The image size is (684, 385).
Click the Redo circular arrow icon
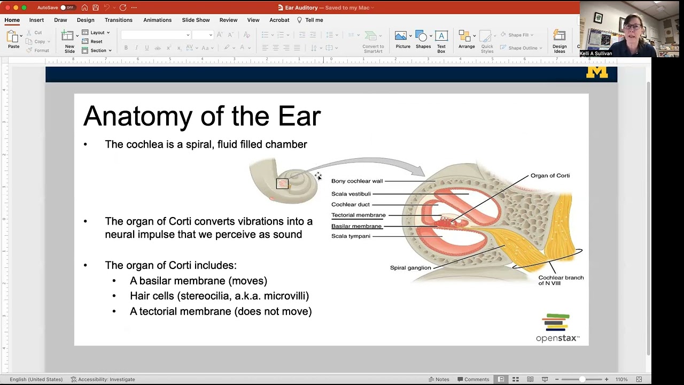tap(123, 7)
